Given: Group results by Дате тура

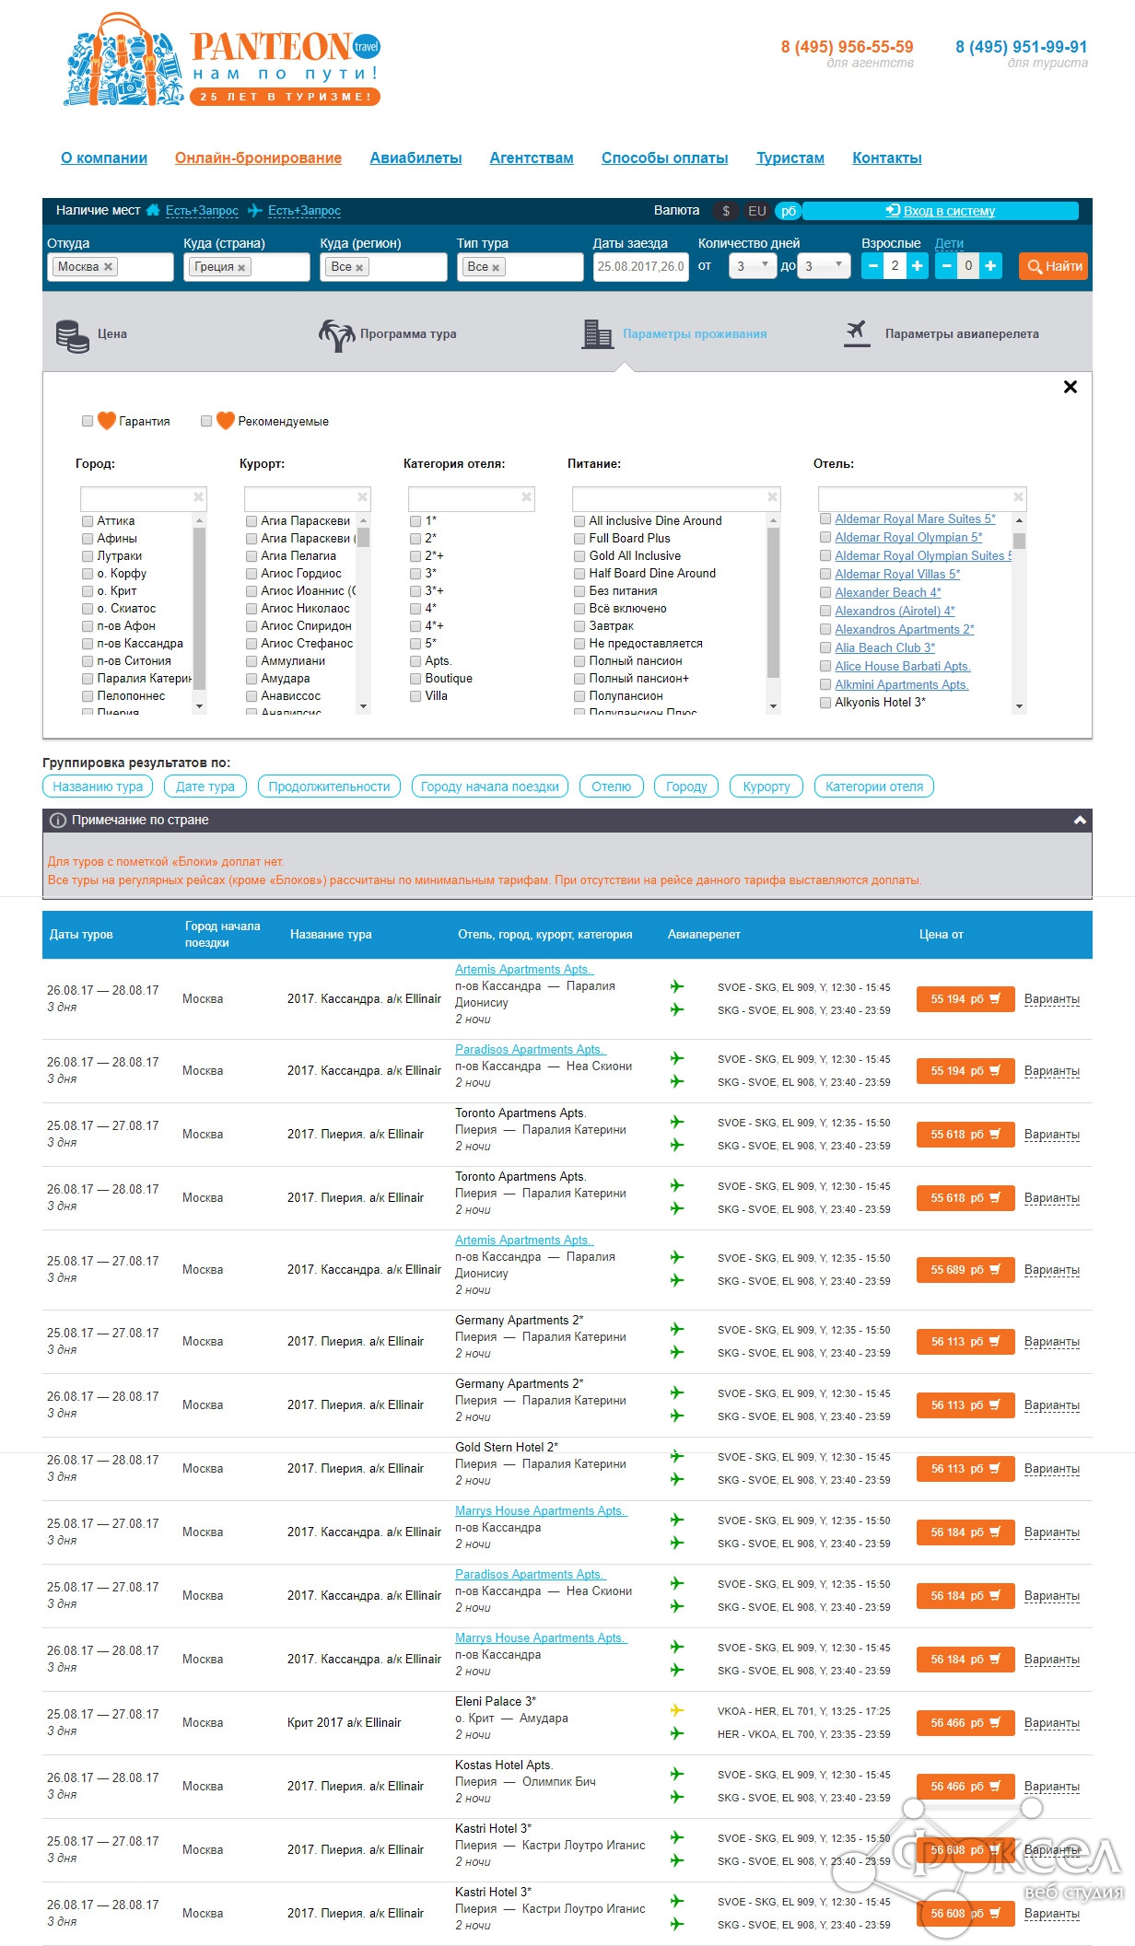Looking at the screenshot, I should (x=205, y=787).
